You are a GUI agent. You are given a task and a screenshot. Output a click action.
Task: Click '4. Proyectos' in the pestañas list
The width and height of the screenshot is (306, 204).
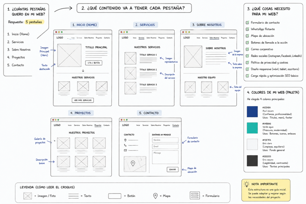click(16, 57)
